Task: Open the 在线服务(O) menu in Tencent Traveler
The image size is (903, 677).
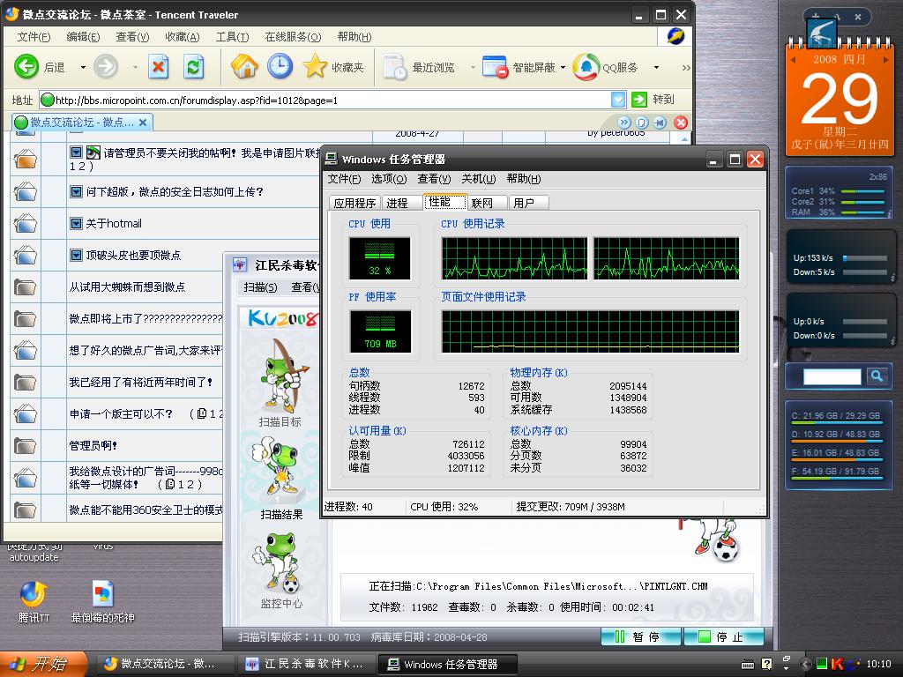Action: click(293, 37)
